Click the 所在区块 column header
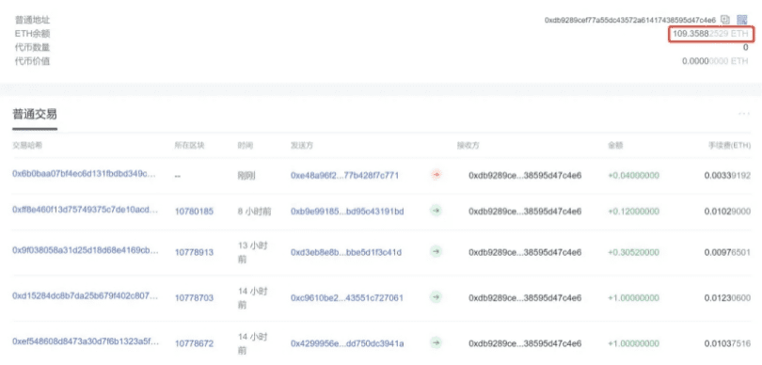The width and height of the screenshot is (762, 365). click(190, 145)
